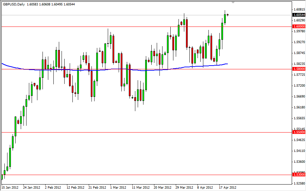The width and height of the screenshot is (306, 191).
Task: Click the 1.56180 value on price scale
Action: click(x=299, y=107)
